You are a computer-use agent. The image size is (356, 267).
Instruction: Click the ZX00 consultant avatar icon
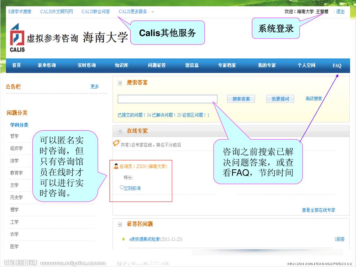point(116,167)
